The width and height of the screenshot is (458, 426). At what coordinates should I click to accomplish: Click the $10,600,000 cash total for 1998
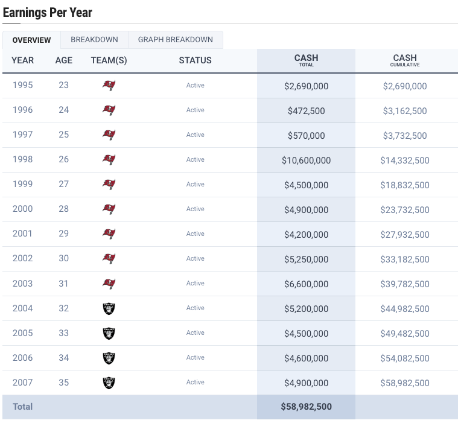[306, 161]
